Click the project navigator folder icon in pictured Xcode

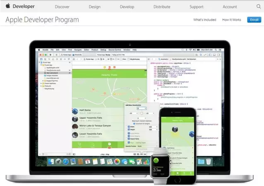tap(41, 59)
